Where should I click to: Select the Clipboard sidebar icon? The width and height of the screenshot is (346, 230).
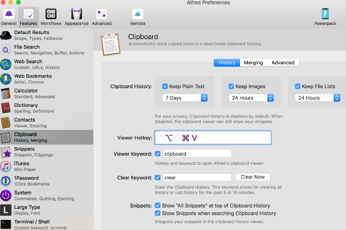pos(6,137)
